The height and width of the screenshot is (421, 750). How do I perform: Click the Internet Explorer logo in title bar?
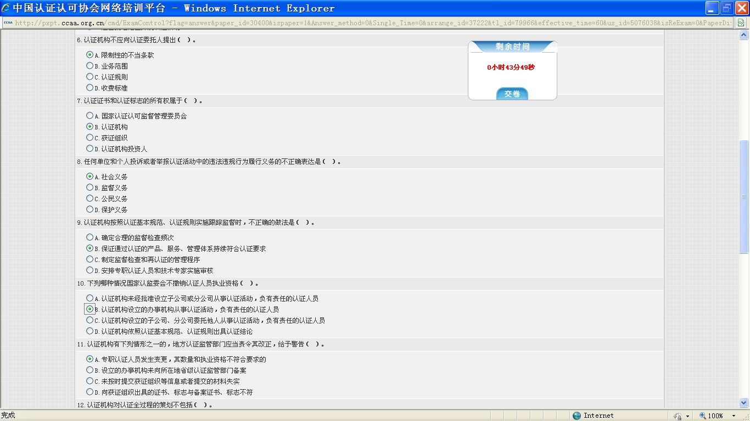[x=6, y=8]
